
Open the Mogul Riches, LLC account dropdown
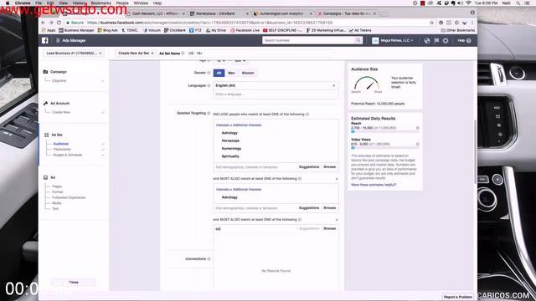pyautogui.click(x=393, y=40)
